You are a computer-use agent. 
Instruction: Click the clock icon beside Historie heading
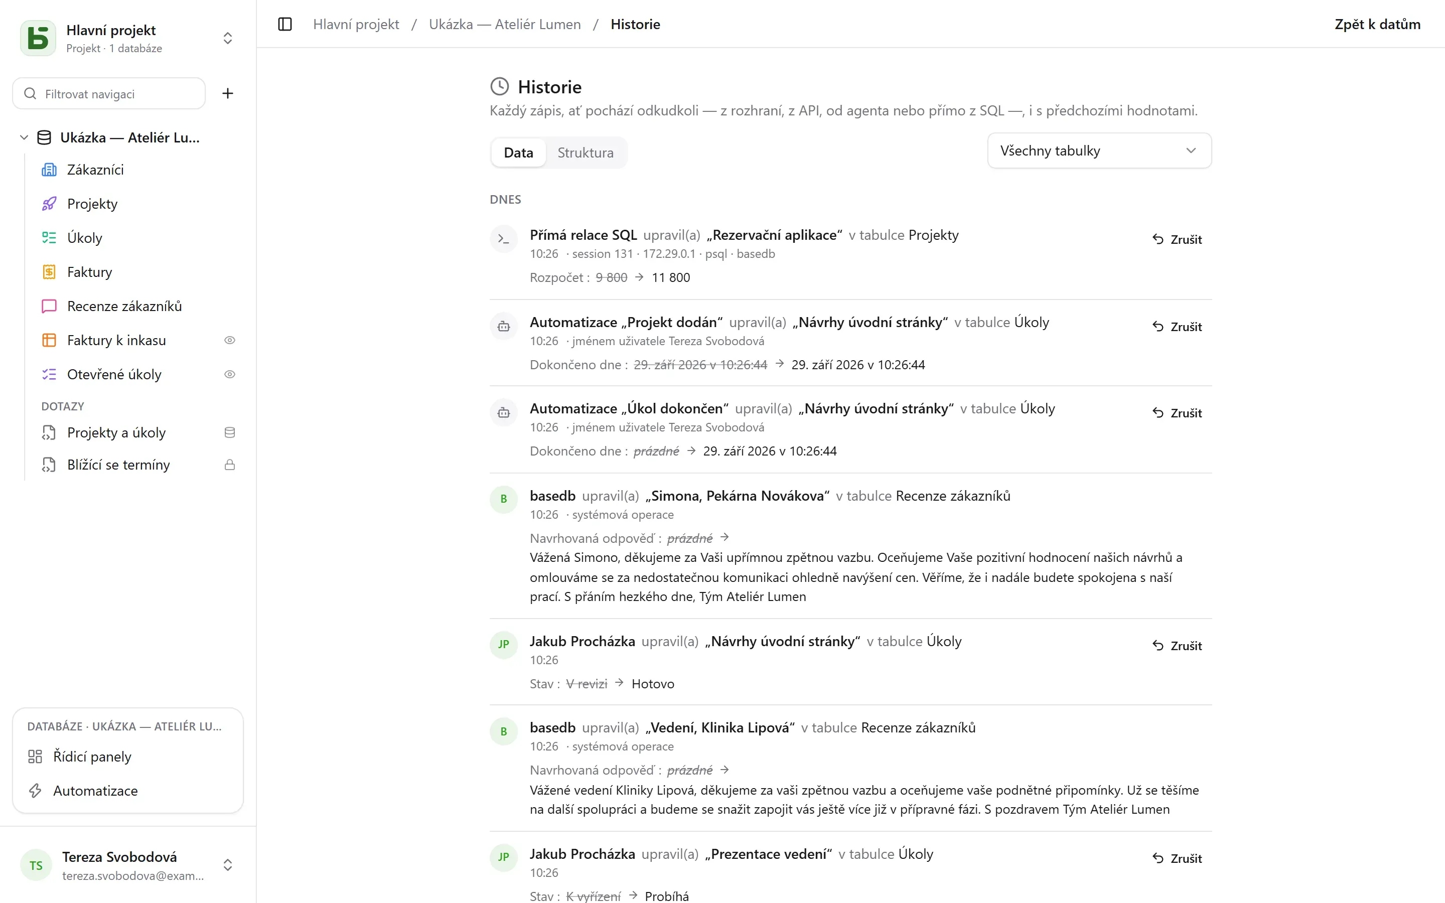(x=500, y=87)
